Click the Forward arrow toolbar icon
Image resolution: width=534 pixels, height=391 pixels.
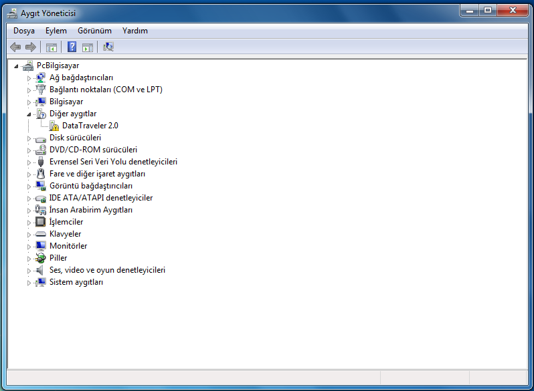(31, 47)
